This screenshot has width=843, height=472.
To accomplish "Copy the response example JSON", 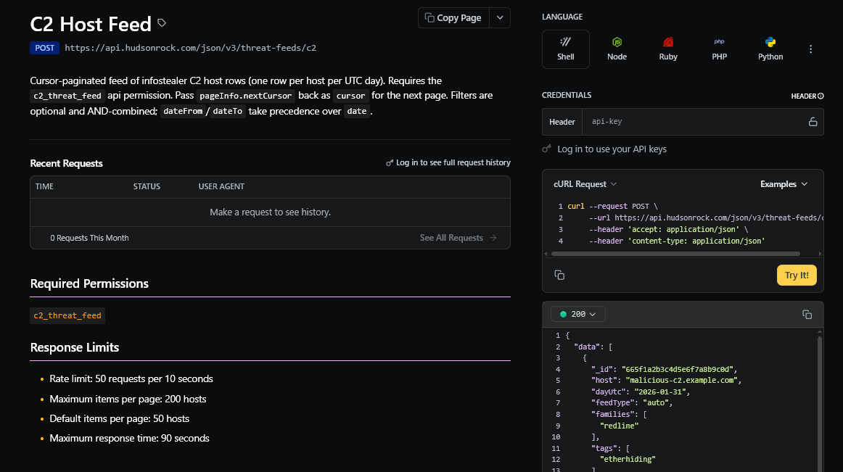I will pyautogui.click(x=807, y=315).
